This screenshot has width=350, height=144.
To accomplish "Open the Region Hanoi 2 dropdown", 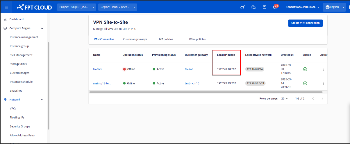I will tap(118, 7).
